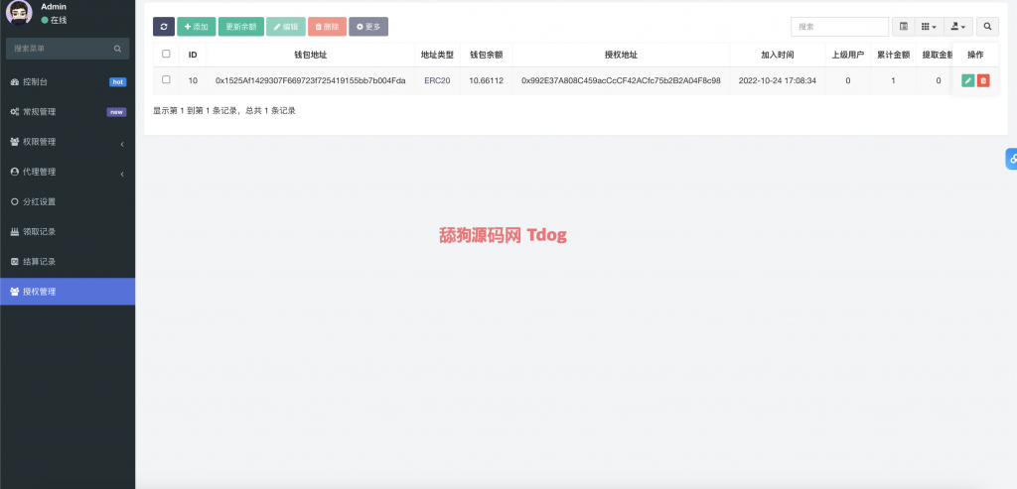The height and width of the screenshot is (489, 1017).
Task: Click the magnifier icon in sidebar menu search
Action: pyautogui.click(x=117, y=48)
